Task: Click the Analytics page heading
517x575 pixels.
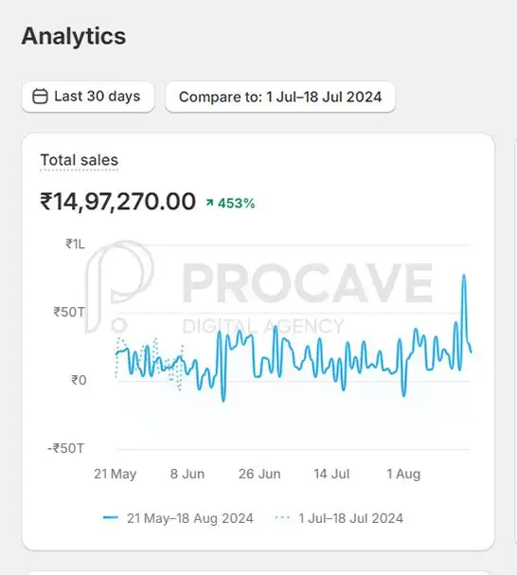Action: tap(74, 36)
